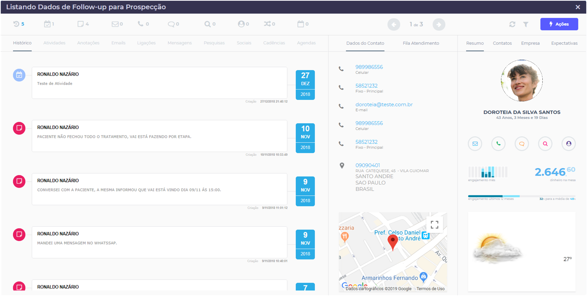Click the activity icon beside Teste de Atividade
587x296 pixels.
(x=19, y=75)
